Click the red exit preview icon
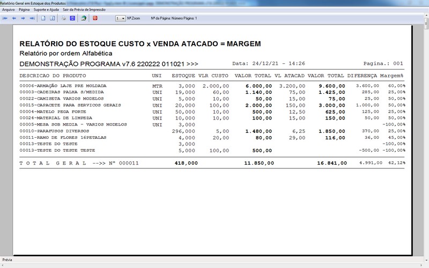This screenshot has height=268, width=429. pyautogui.click(x=95, y=18)
